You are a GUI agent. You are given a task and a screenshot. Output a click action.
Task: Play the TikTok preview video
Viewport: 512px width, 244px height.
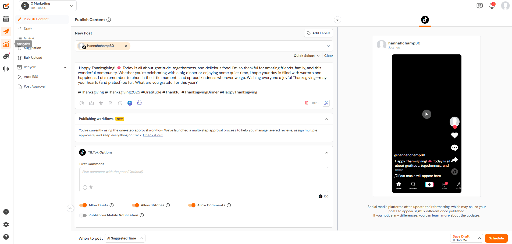pyautogui.click(x=426, y=114)
